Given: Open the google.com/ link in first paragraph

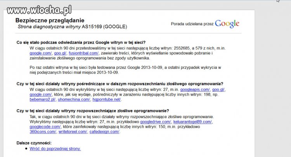Looking at the screenshot, I should point(41,53).
